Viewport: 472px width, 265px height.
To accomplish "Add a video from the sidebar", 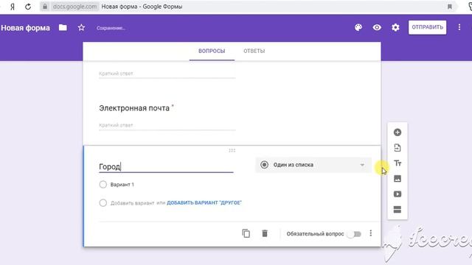I will coord(398,194).
